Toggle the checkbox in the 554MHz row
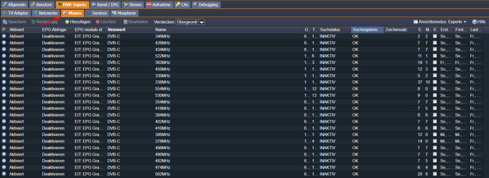 coord(435,89)
